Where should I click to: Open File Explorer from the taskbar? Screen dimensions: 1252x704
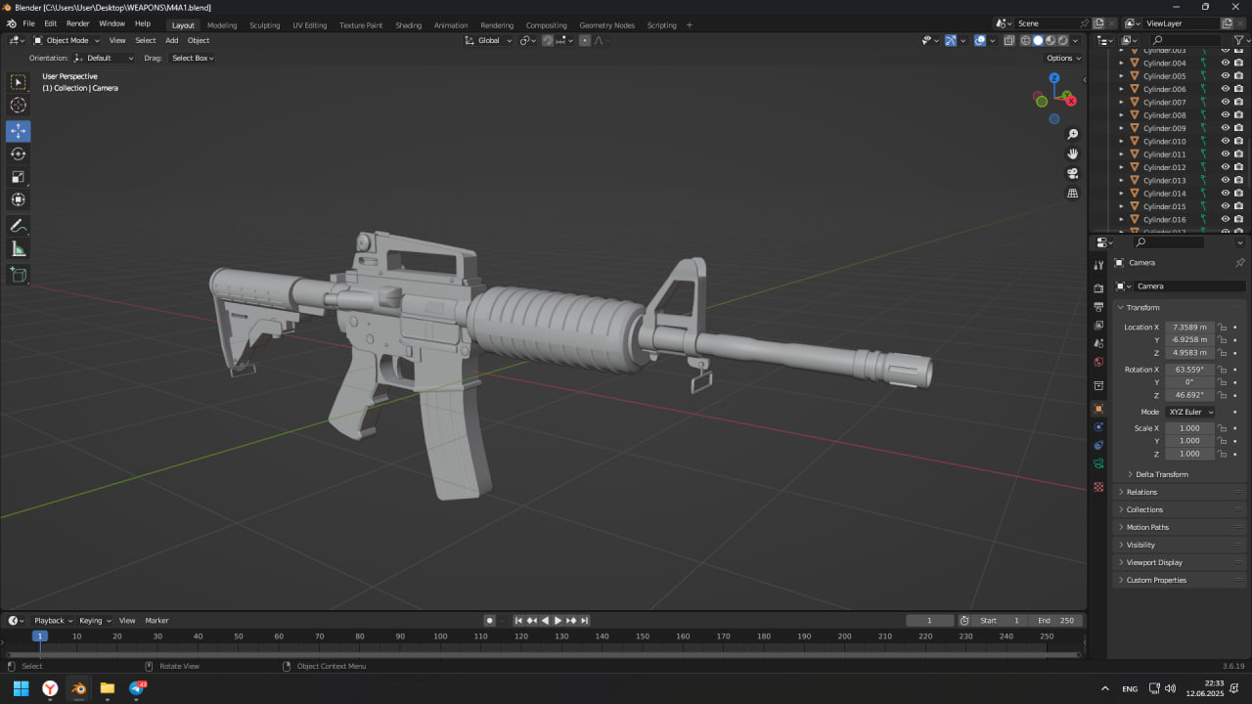click(108, 688)
